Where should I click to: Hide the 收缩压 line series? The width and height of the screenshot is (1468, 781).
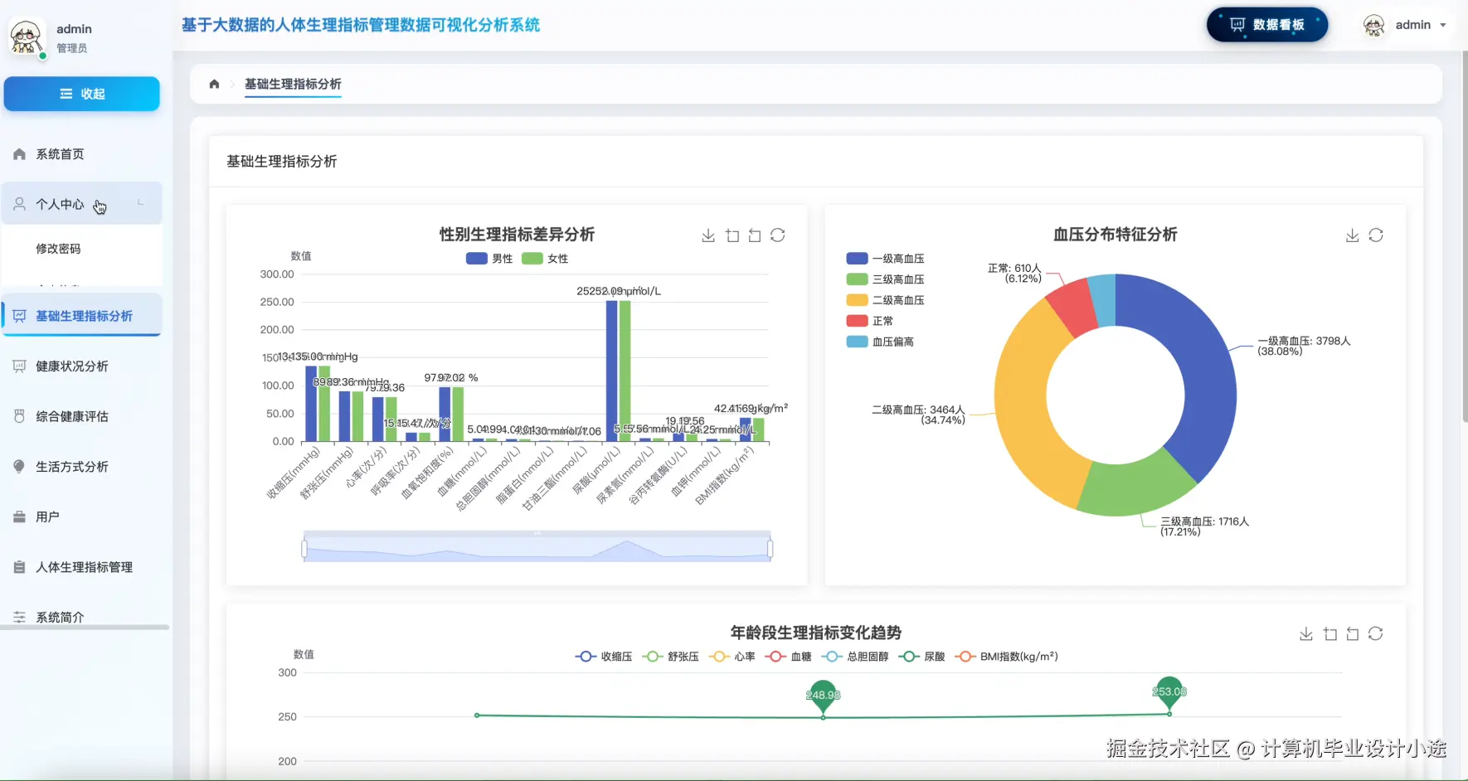[604, 657]
